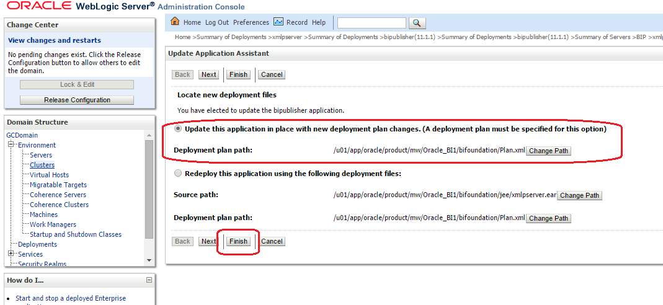Click Change Path for redeploy deployment plan
Image resolution: width=663 pixels, height=305 pixels.
(548, 218)
